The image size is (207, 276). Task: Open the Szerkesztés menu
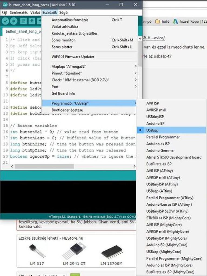tap(19, 12)
